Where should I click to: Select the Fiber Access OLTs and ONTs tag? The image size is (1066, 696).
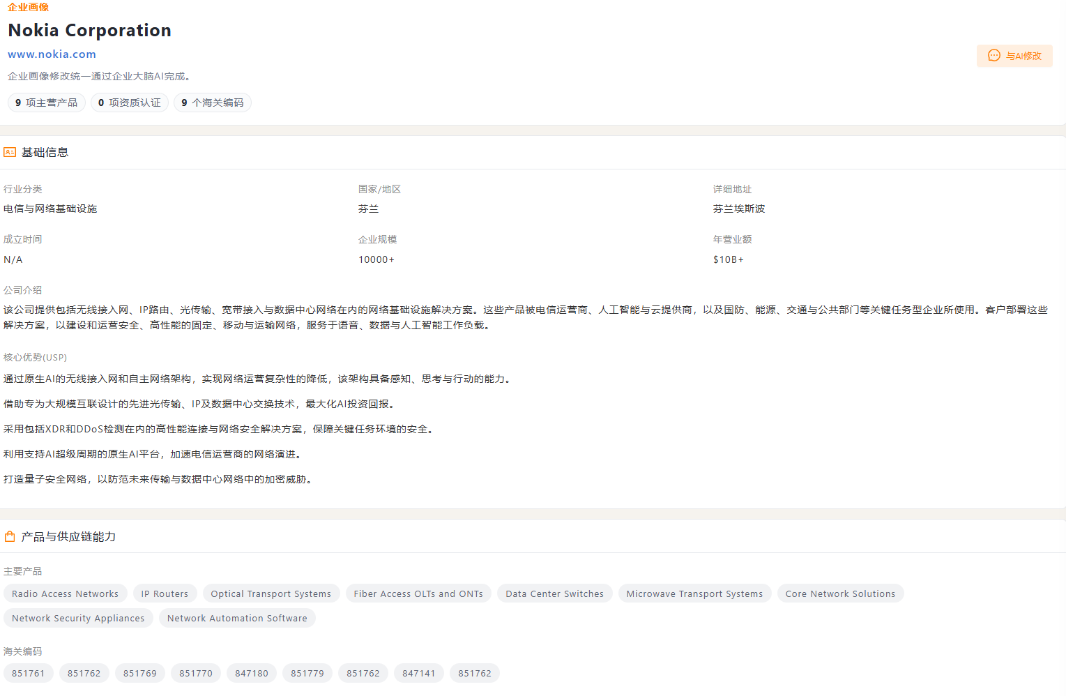418,593
